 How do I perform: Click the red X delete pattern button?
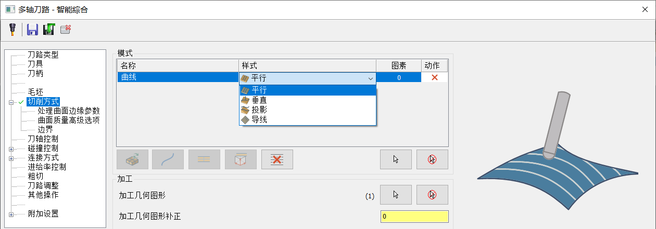click(x=277, y=159)
